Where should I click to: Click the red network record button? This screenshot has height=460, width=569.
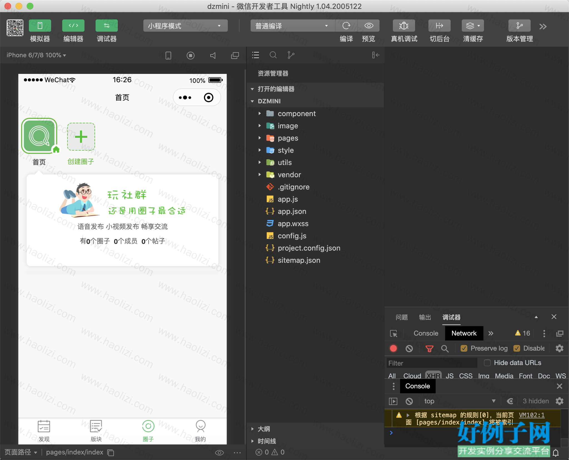click(x=393, y=348)
